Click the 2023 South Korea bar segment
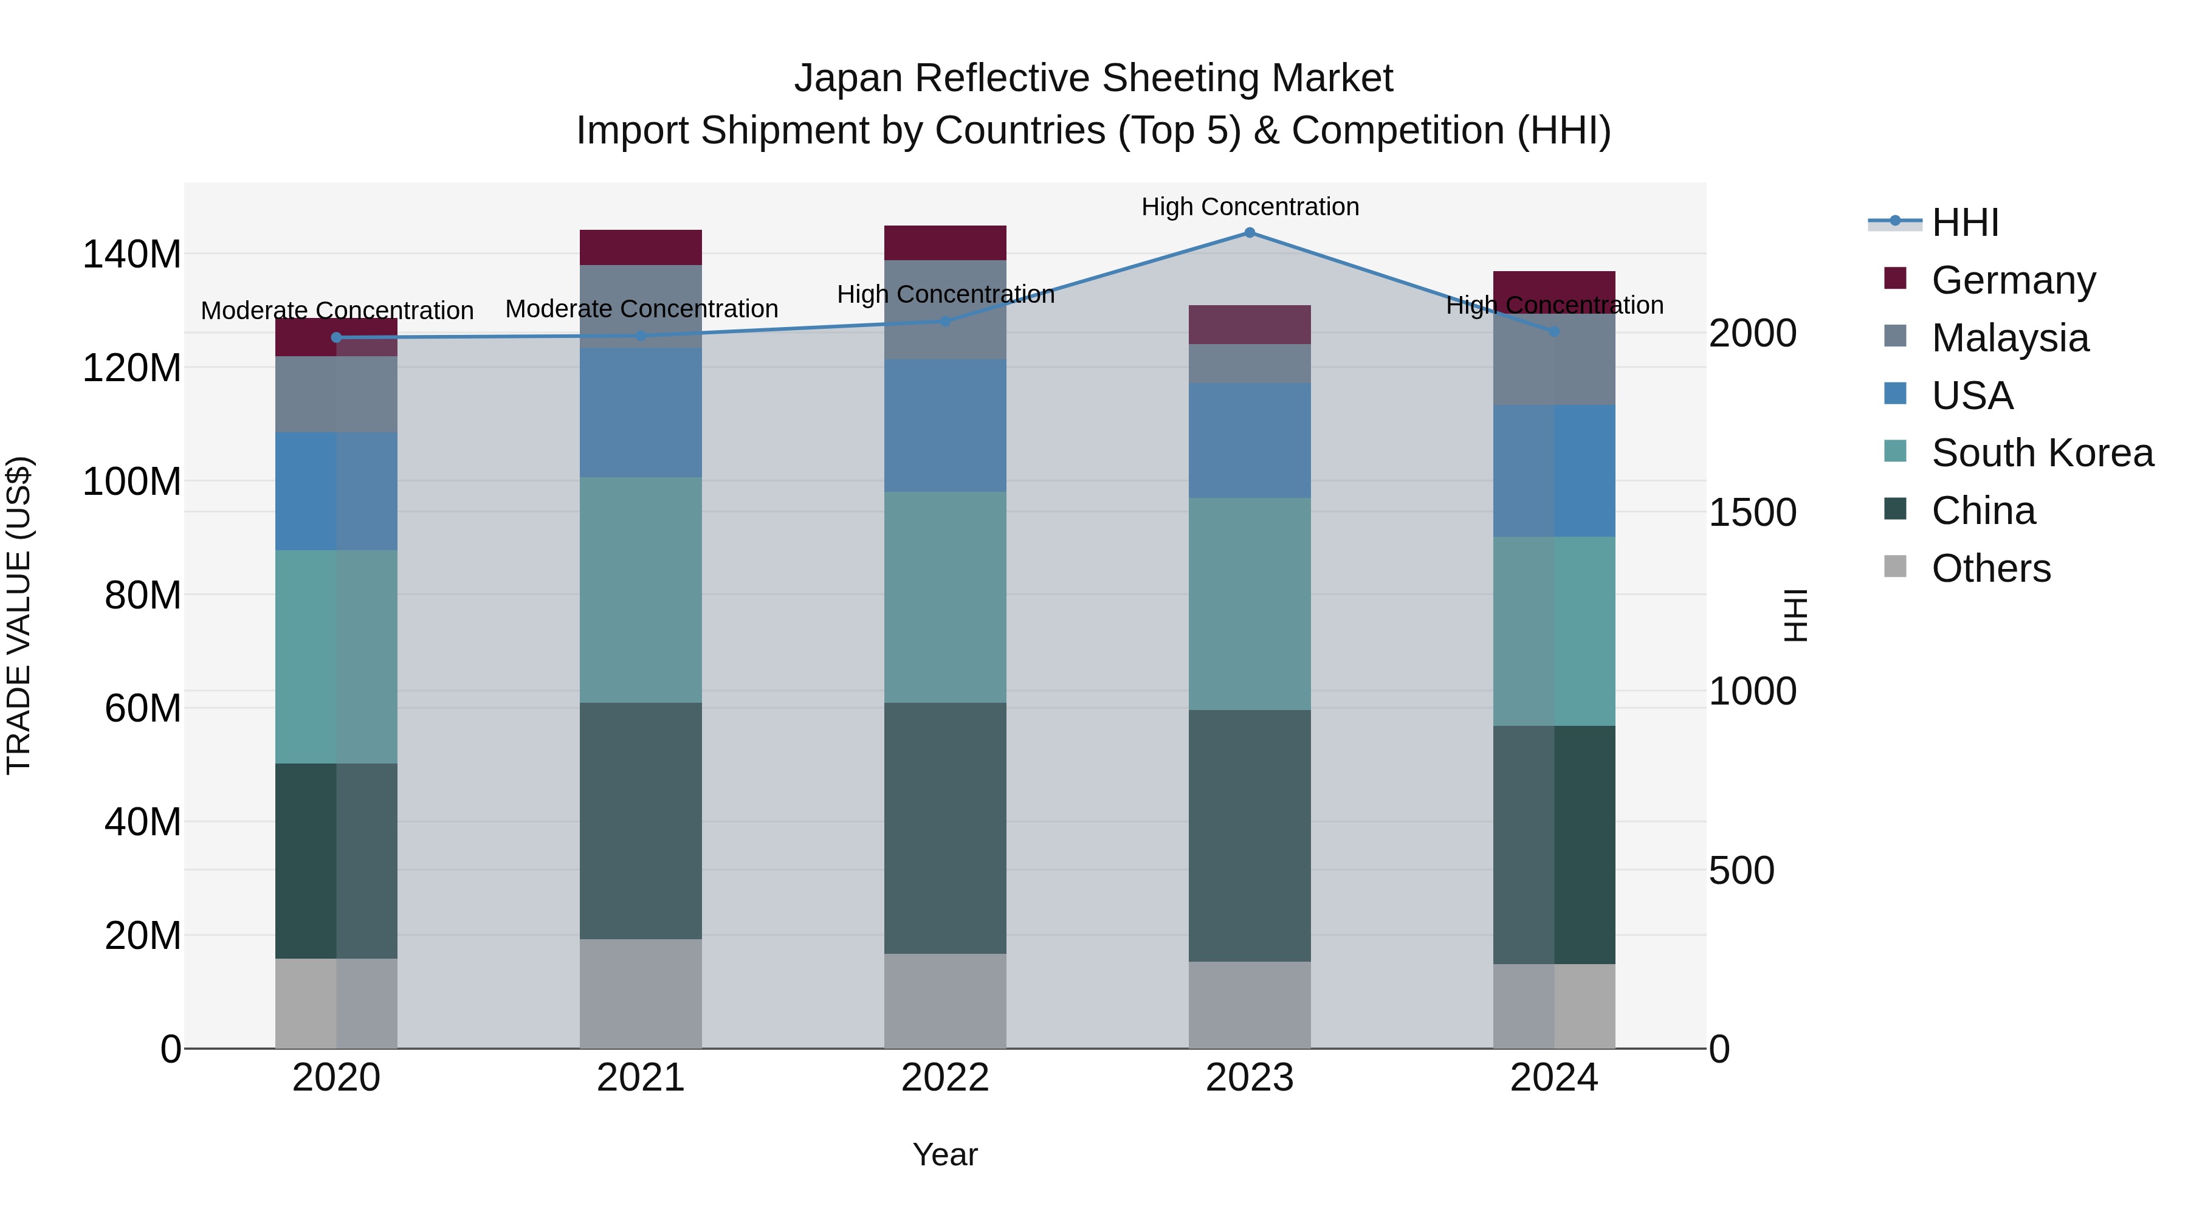The height and width of the screenshot is (1231, 2188). (1250, 604)
